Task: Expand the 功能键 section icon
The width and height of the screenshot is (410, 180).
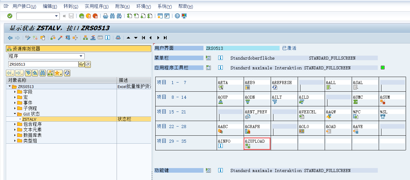Action: click(208, 171)
